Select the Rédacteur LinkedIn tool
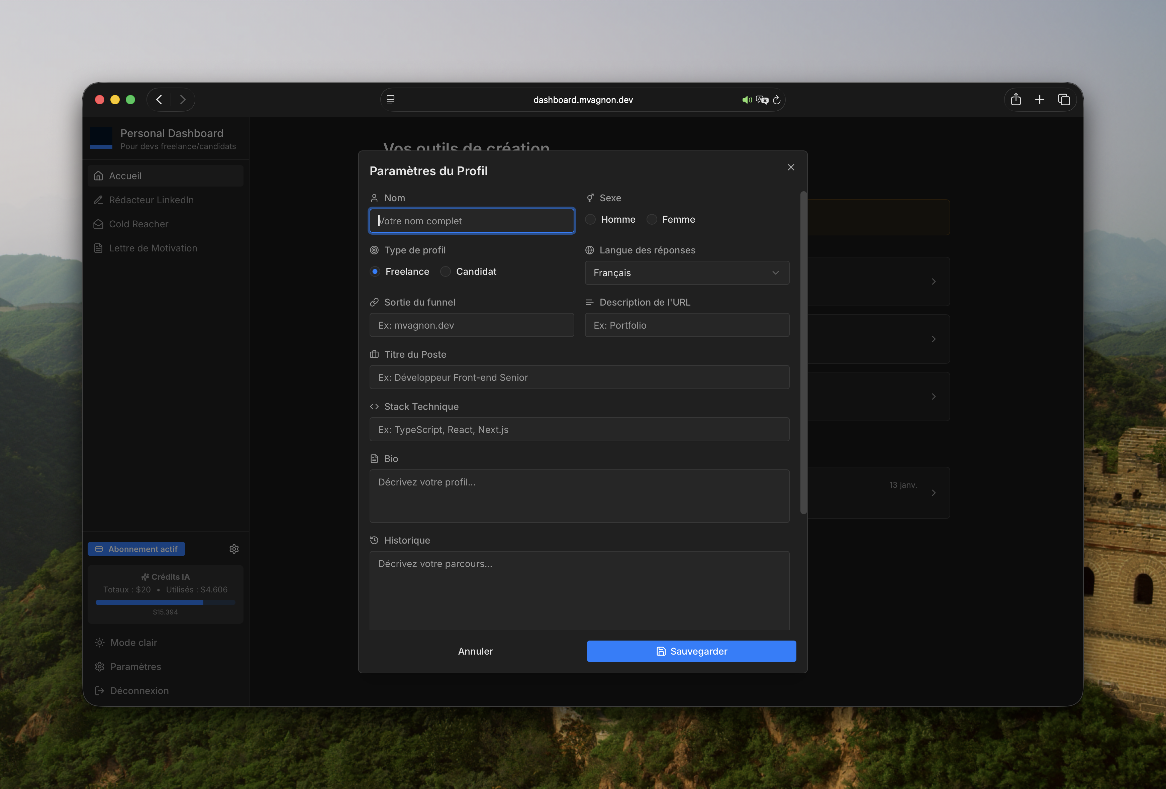The image size is (1166, 789). point(152,200)
